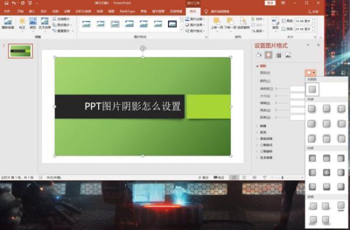Open the MathType ribbon tab
This screenshot has width=350, height=230.
coord(127,12)
